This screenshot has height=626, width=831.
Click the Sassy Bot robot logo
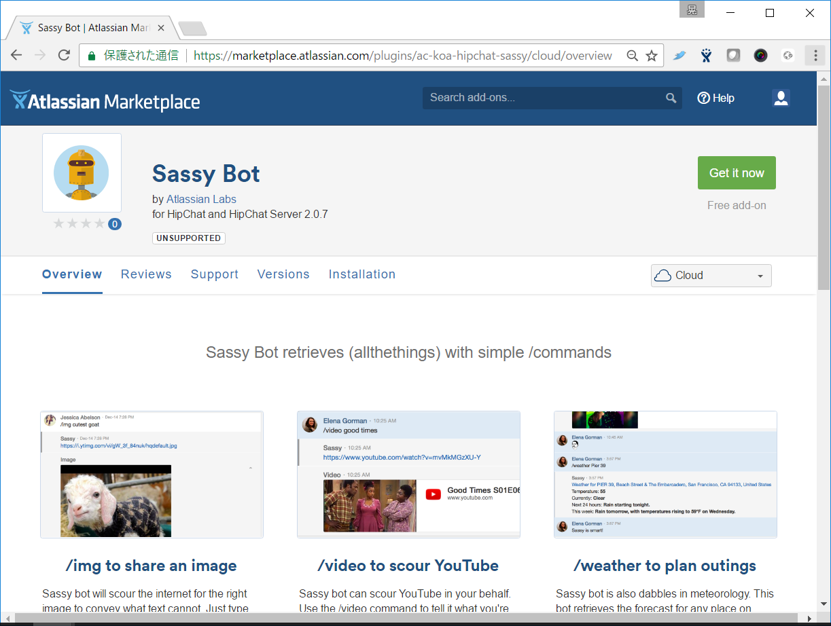click(x=82, y=172)
